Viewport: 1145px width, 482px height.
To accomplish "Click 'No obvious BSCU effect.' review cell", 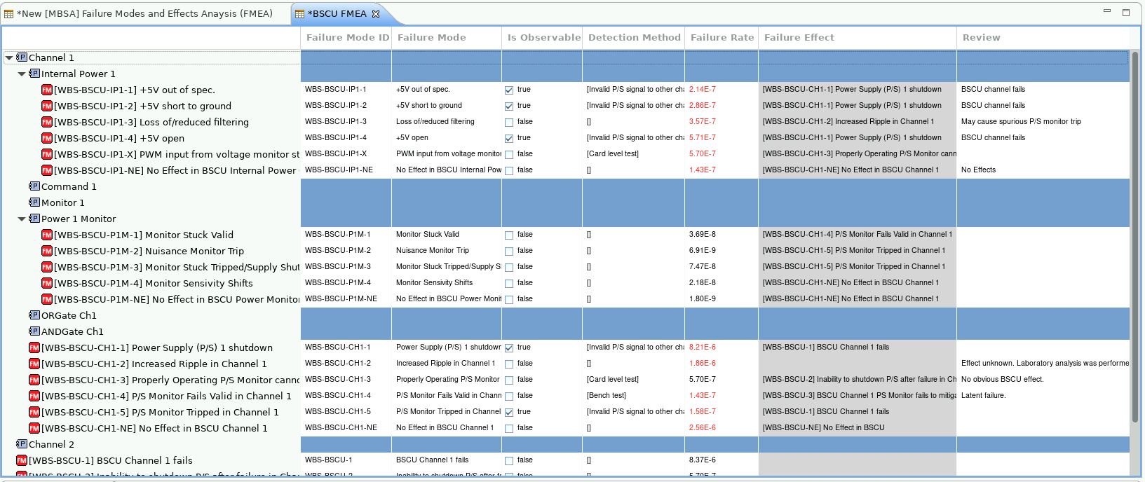I will pos(1043,380).
